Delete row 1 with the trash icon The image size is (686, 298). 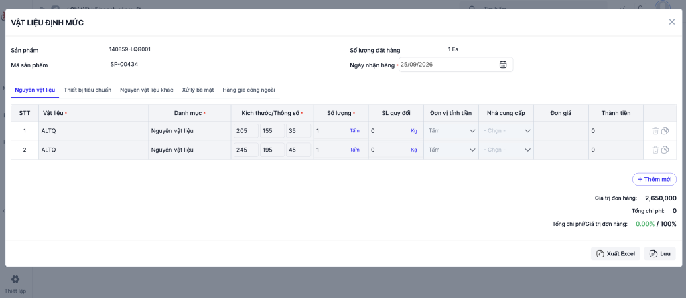(x=655, y=131)
